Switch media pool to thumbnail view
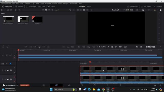The width and height of the screenshot is (164, 92). 46,10
